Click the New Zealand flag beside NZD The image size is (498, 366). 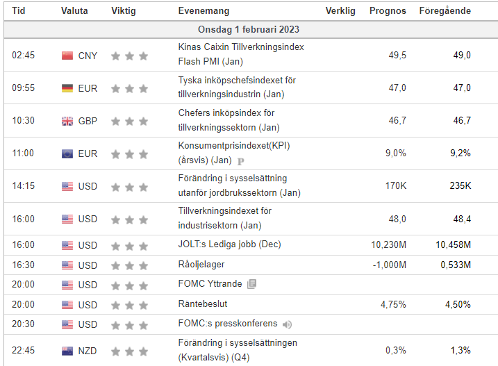(67, 351)
